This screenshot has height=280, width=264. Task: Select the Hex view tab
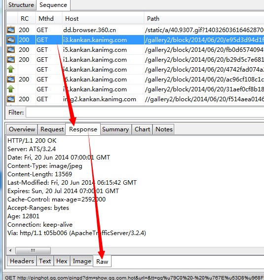[x=62, y=261]
